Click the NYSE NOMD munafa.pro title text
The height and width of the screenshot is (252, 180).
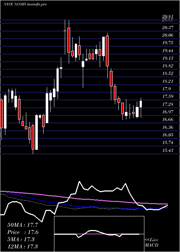25,4
